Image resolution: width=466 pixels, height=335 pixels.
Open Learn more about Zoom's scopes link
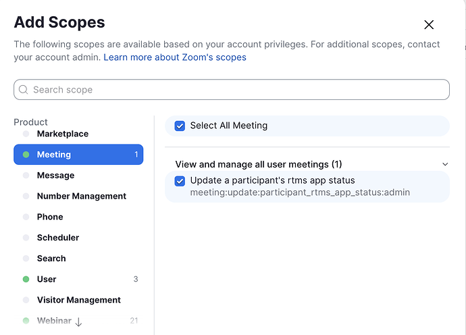point(175,57)
